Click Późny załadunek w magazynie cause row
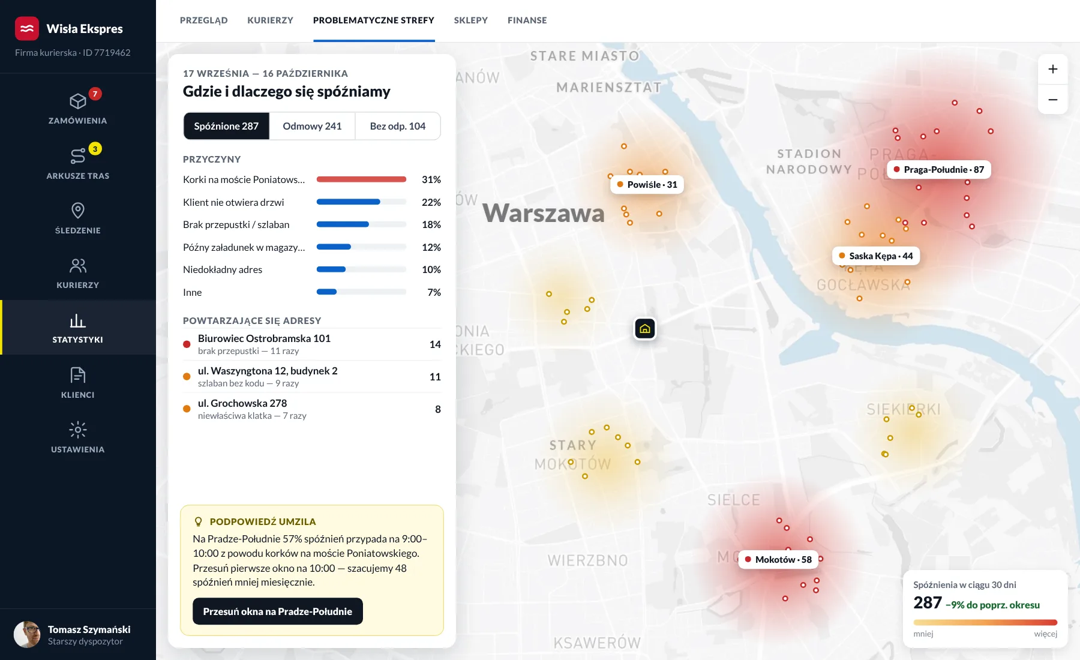1080x660 pixels. pos(312,247)
